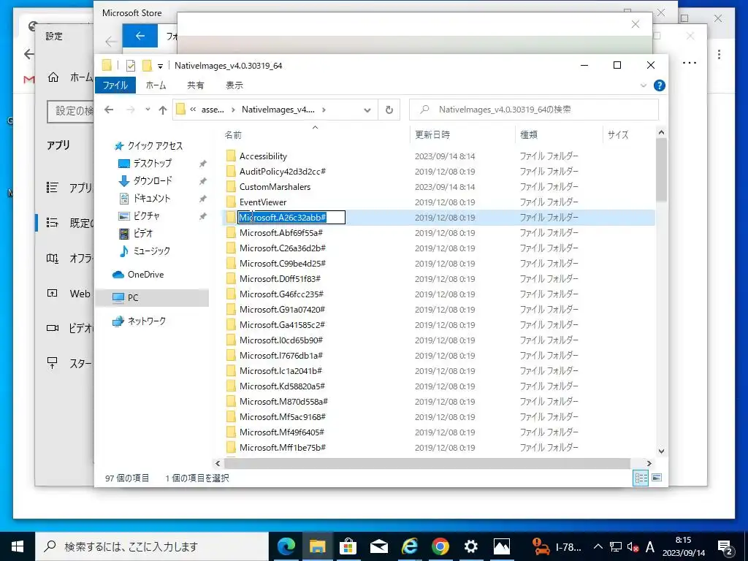Open the notification center on taskbar
The height and width of the screenshot is (561, 748).
(725, 546)
